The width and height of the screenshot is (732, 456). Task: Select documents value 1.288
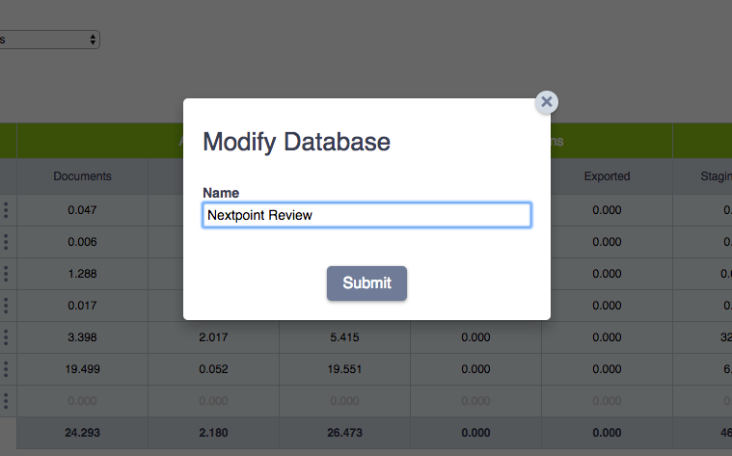click(x=82, y=274)
